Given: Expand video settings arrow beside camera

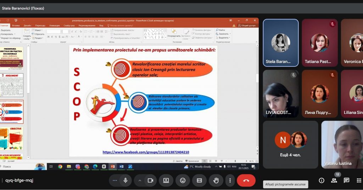Looking at the screenshot, I should click(x=140, y=180).
